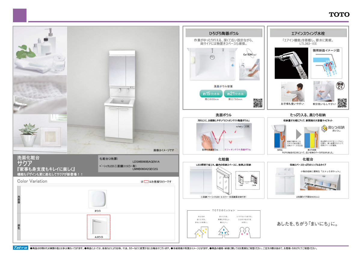Viewport: 358px width, 253px height.
Task: Click the 2枚扉タイプ(間口600mm) caption
Action: [308, 197]
